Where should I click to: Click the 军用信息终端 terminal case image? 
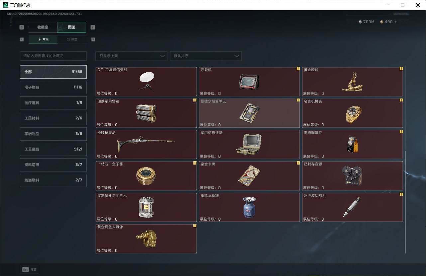[249, 144]
